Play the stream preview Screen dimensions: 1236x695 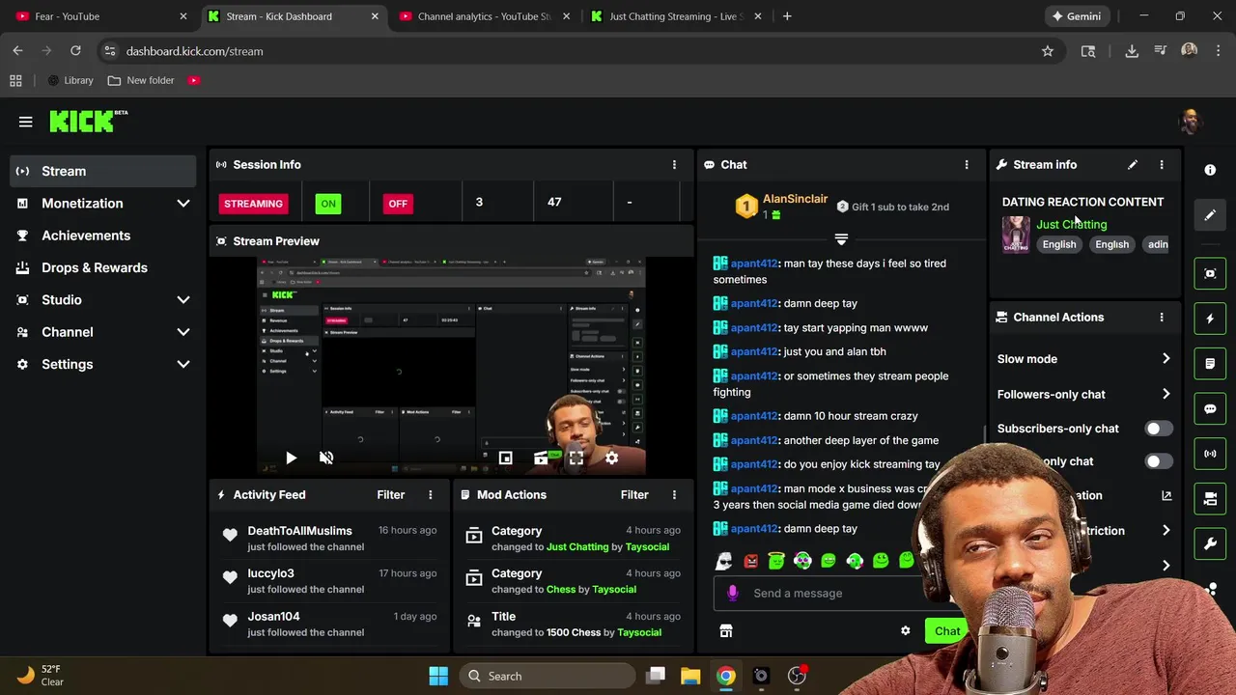[x=291, y=459]
